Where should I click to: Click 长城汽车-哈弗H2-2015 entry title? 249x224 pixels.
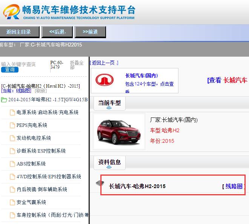[x=137, y=186]
